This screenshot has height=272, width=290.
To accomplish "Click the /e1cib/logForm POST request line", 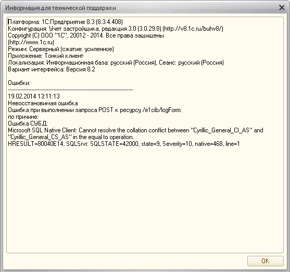I will 95,110.
